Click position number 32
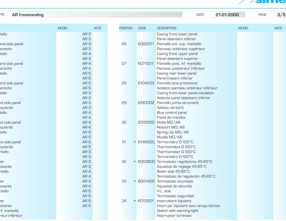The height and width of the screenshot is (221, 286). pos(124,162)
